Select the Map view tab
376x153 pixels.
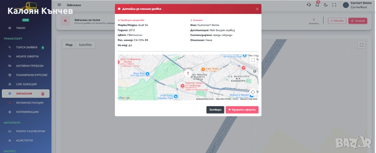69,45
